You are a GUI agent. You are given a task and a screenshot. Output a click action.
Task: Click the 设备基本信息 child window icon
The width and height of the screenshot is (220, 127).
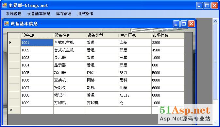(7, 24)
